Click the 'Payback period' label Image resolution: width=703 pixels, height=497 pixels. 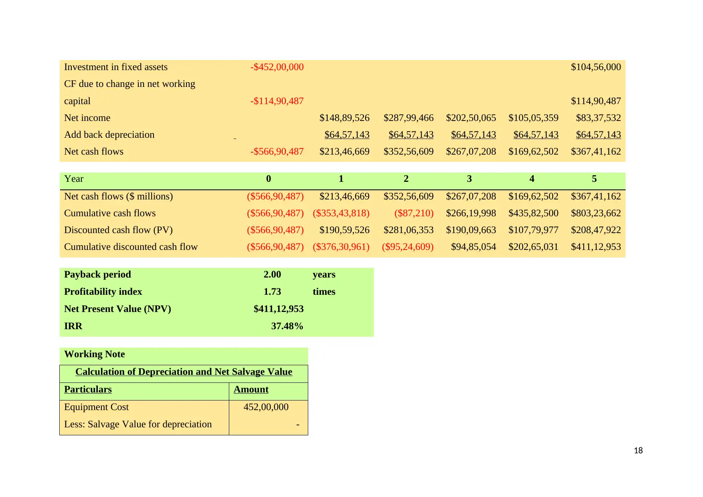[97, 274]
